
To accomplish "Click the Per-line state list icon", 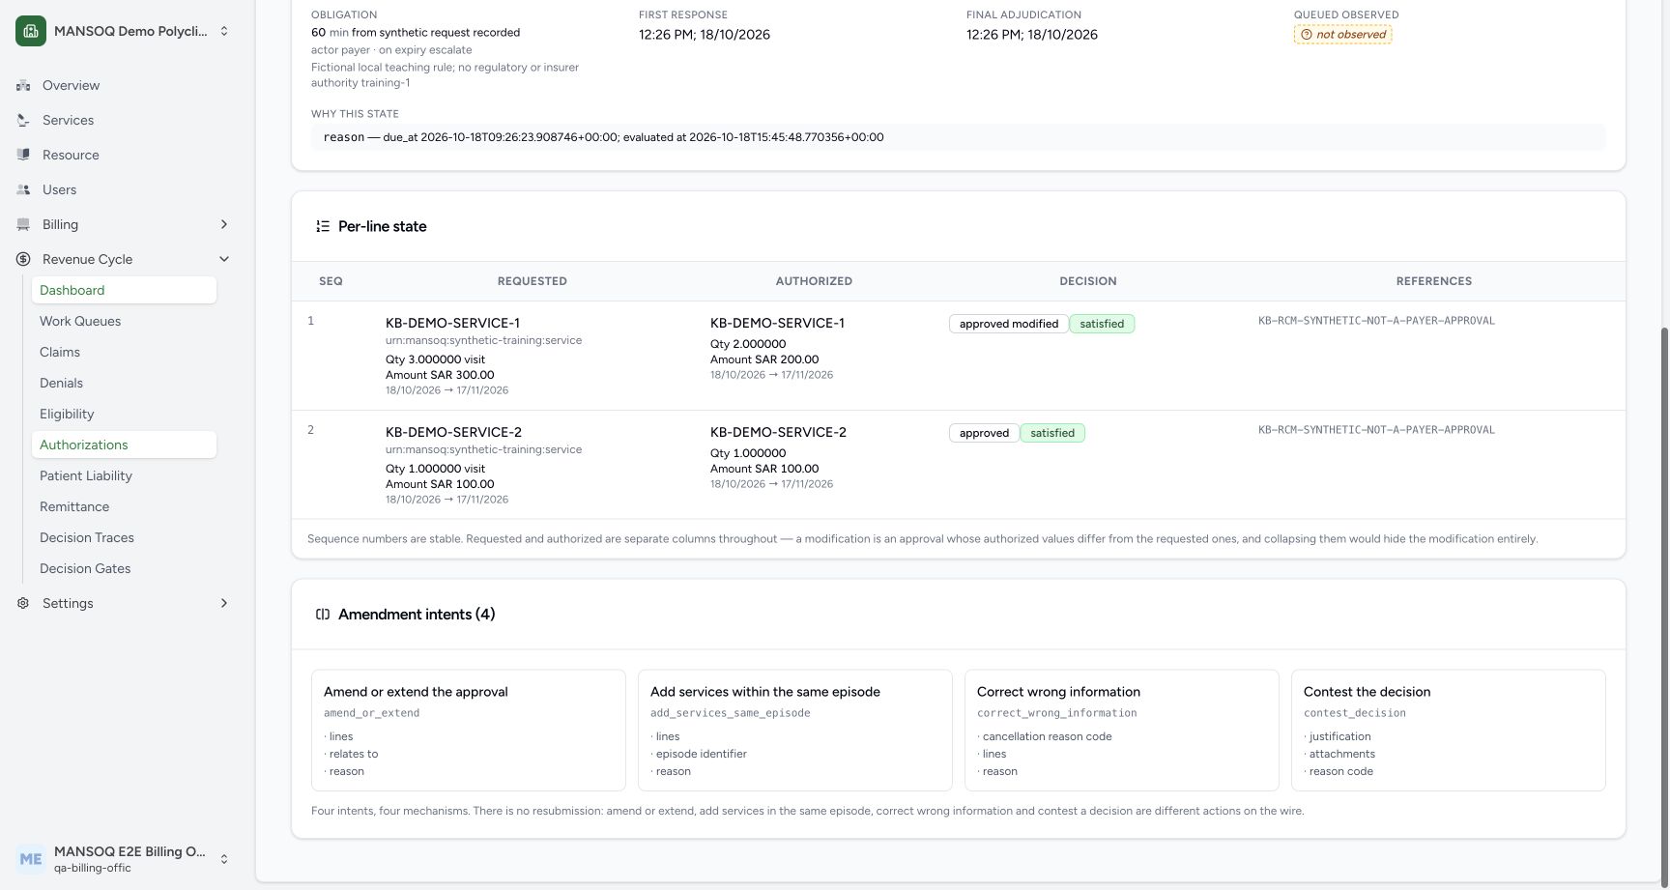I will pyautogui.click(x=323, y=226).
